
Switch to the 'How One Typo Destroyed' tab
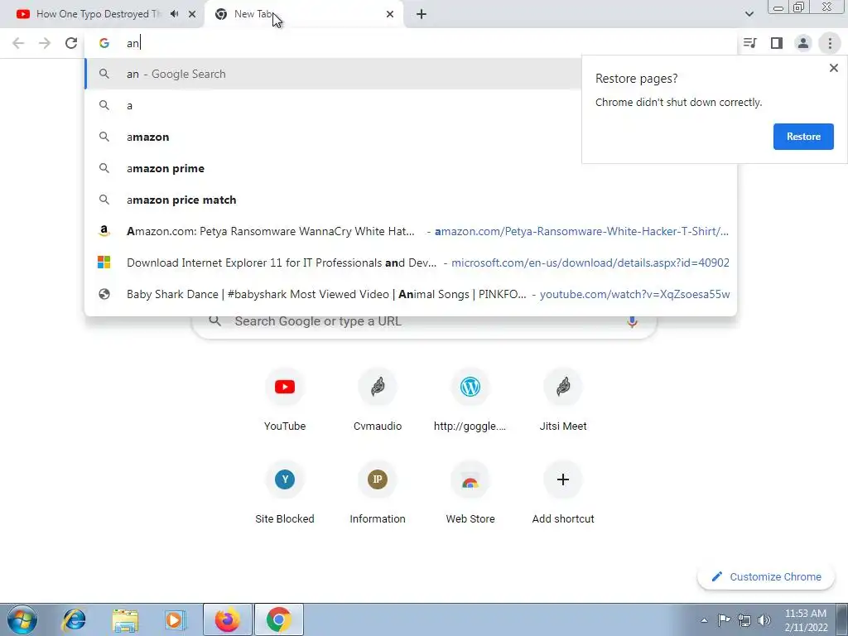click(x=102, y=14)
